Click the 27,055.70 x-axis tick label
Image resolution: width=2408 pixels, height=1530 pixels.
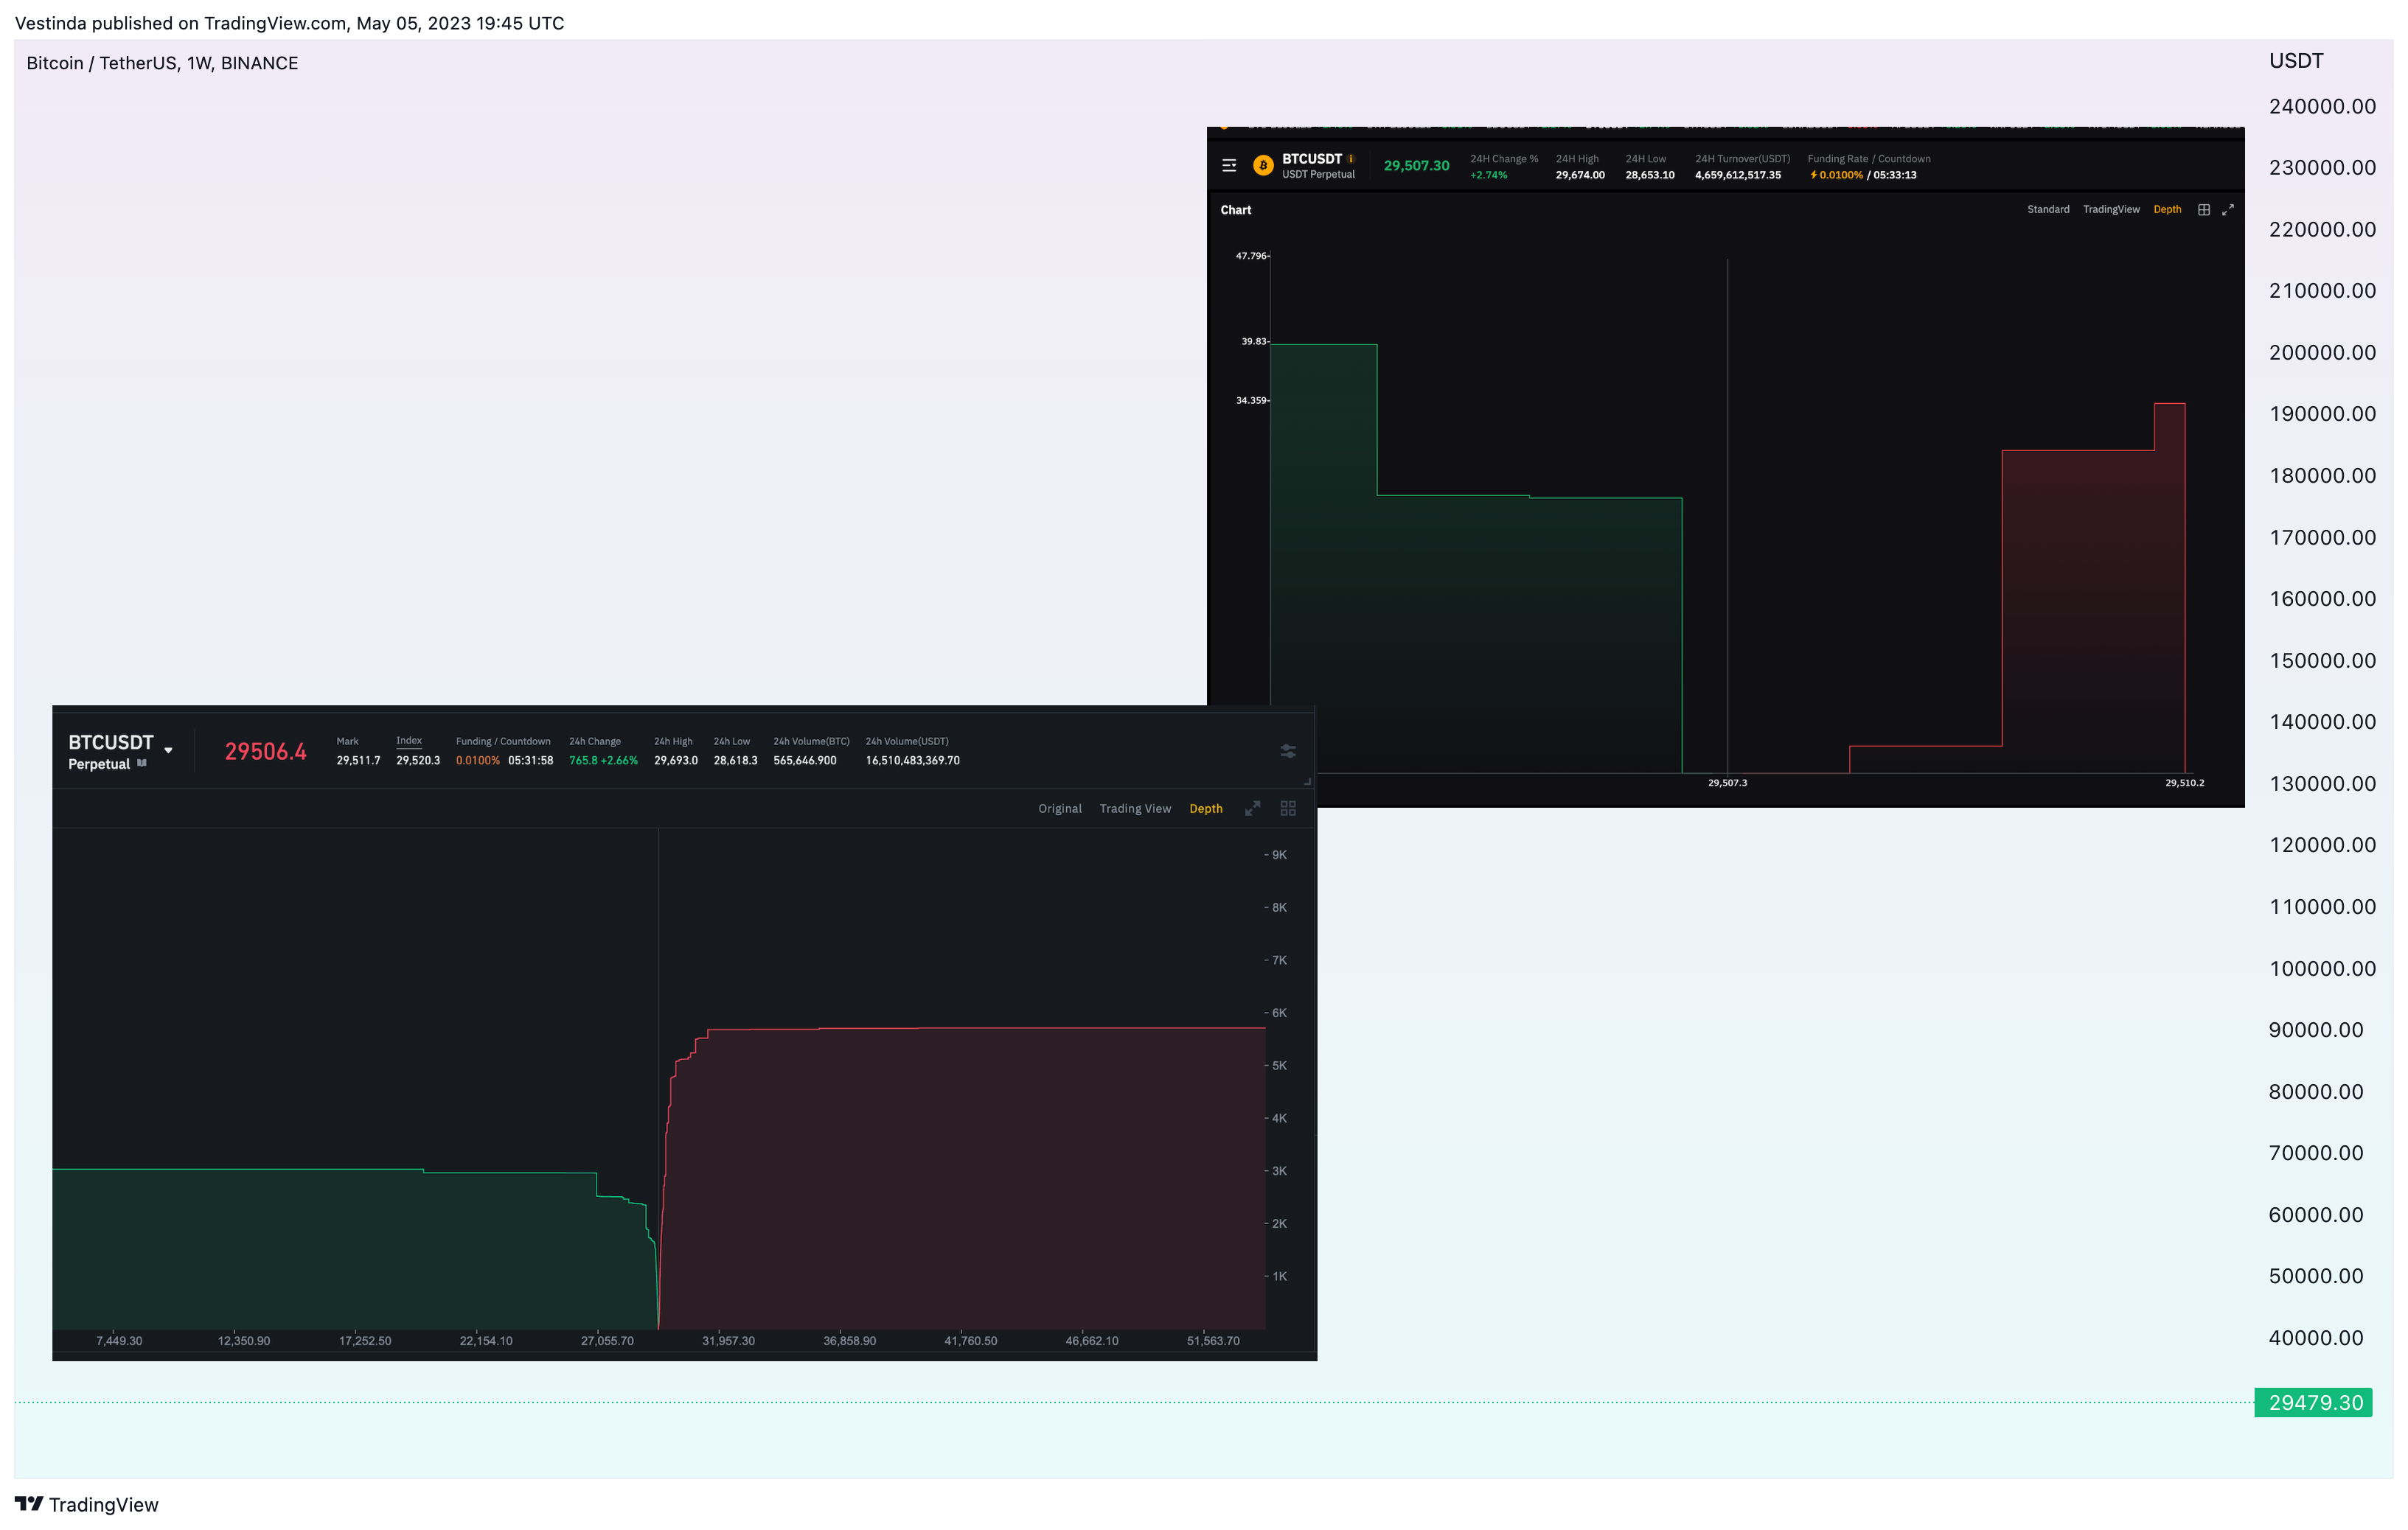pos(607,1341)
